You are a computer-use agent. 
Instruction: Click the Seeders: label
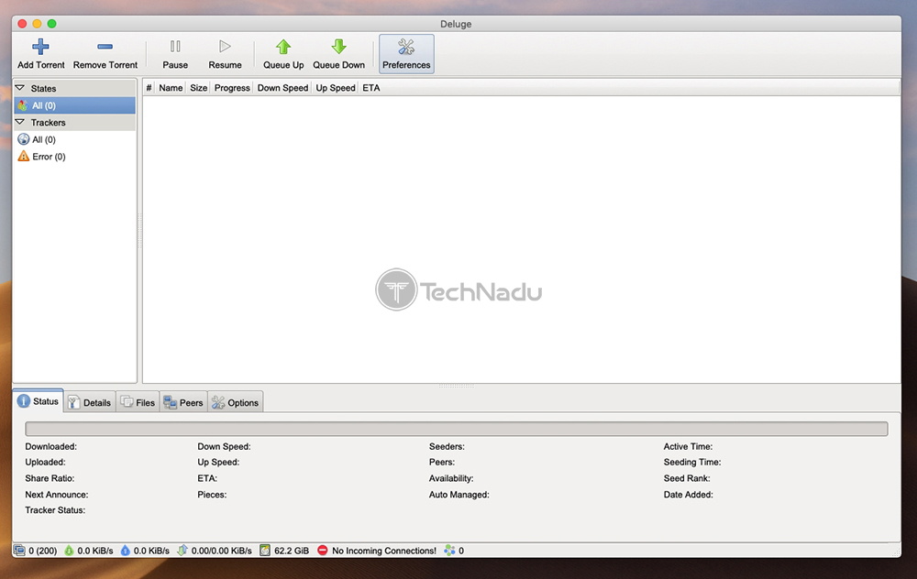click(447, 446)
